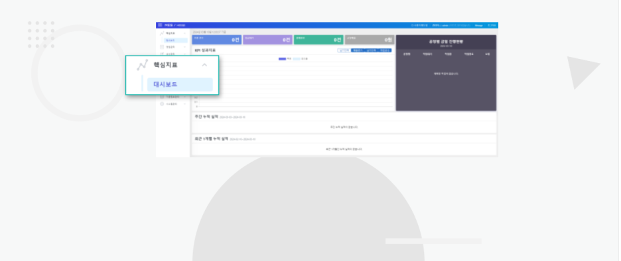Click the gear icon beside 시스템관리
Viewport: 621px width, 261px height.
(x=162, y=104)
